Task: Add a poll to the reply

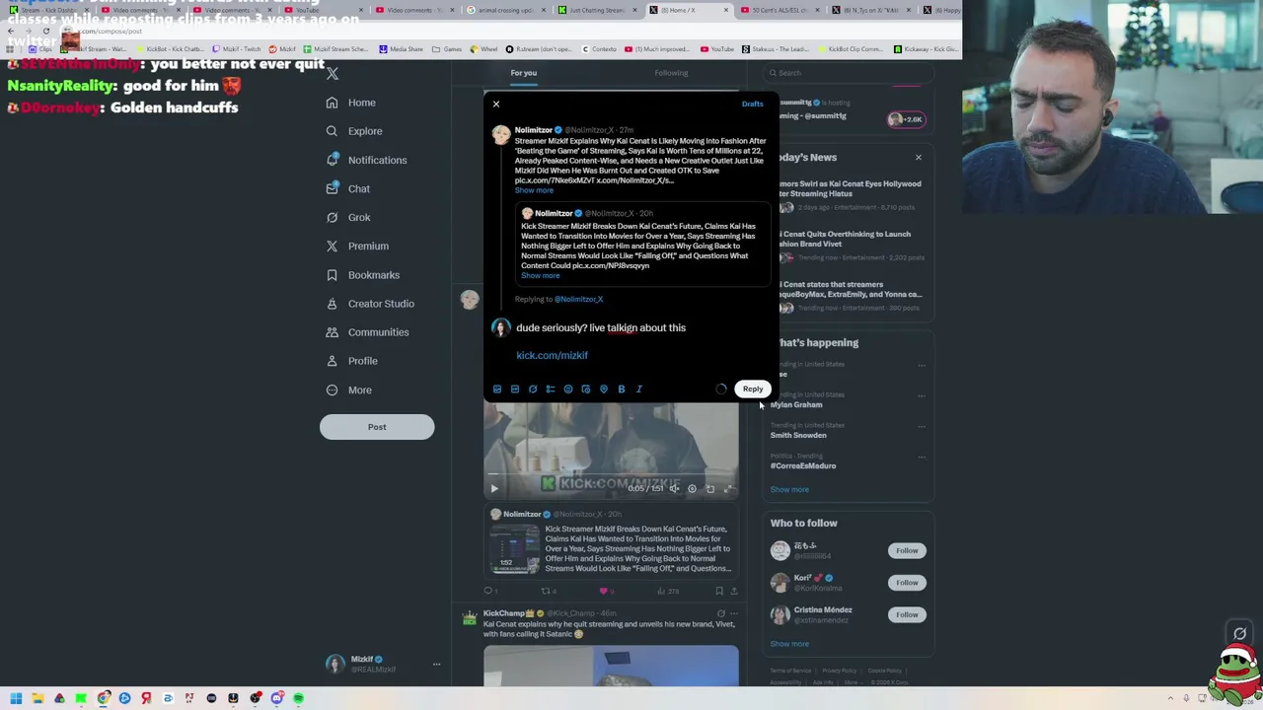Action: click(x=551, y=390)
